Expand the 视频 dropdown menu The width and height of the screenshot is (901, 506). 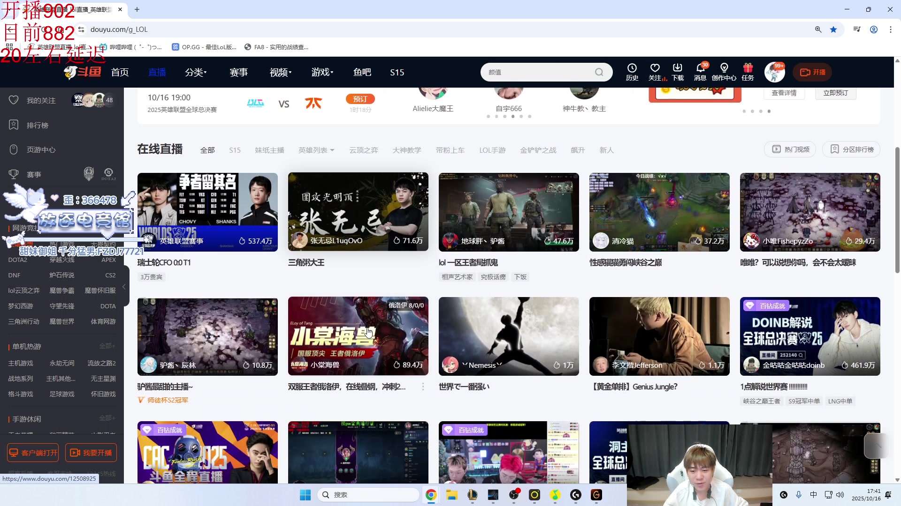(x=281, y=72)
